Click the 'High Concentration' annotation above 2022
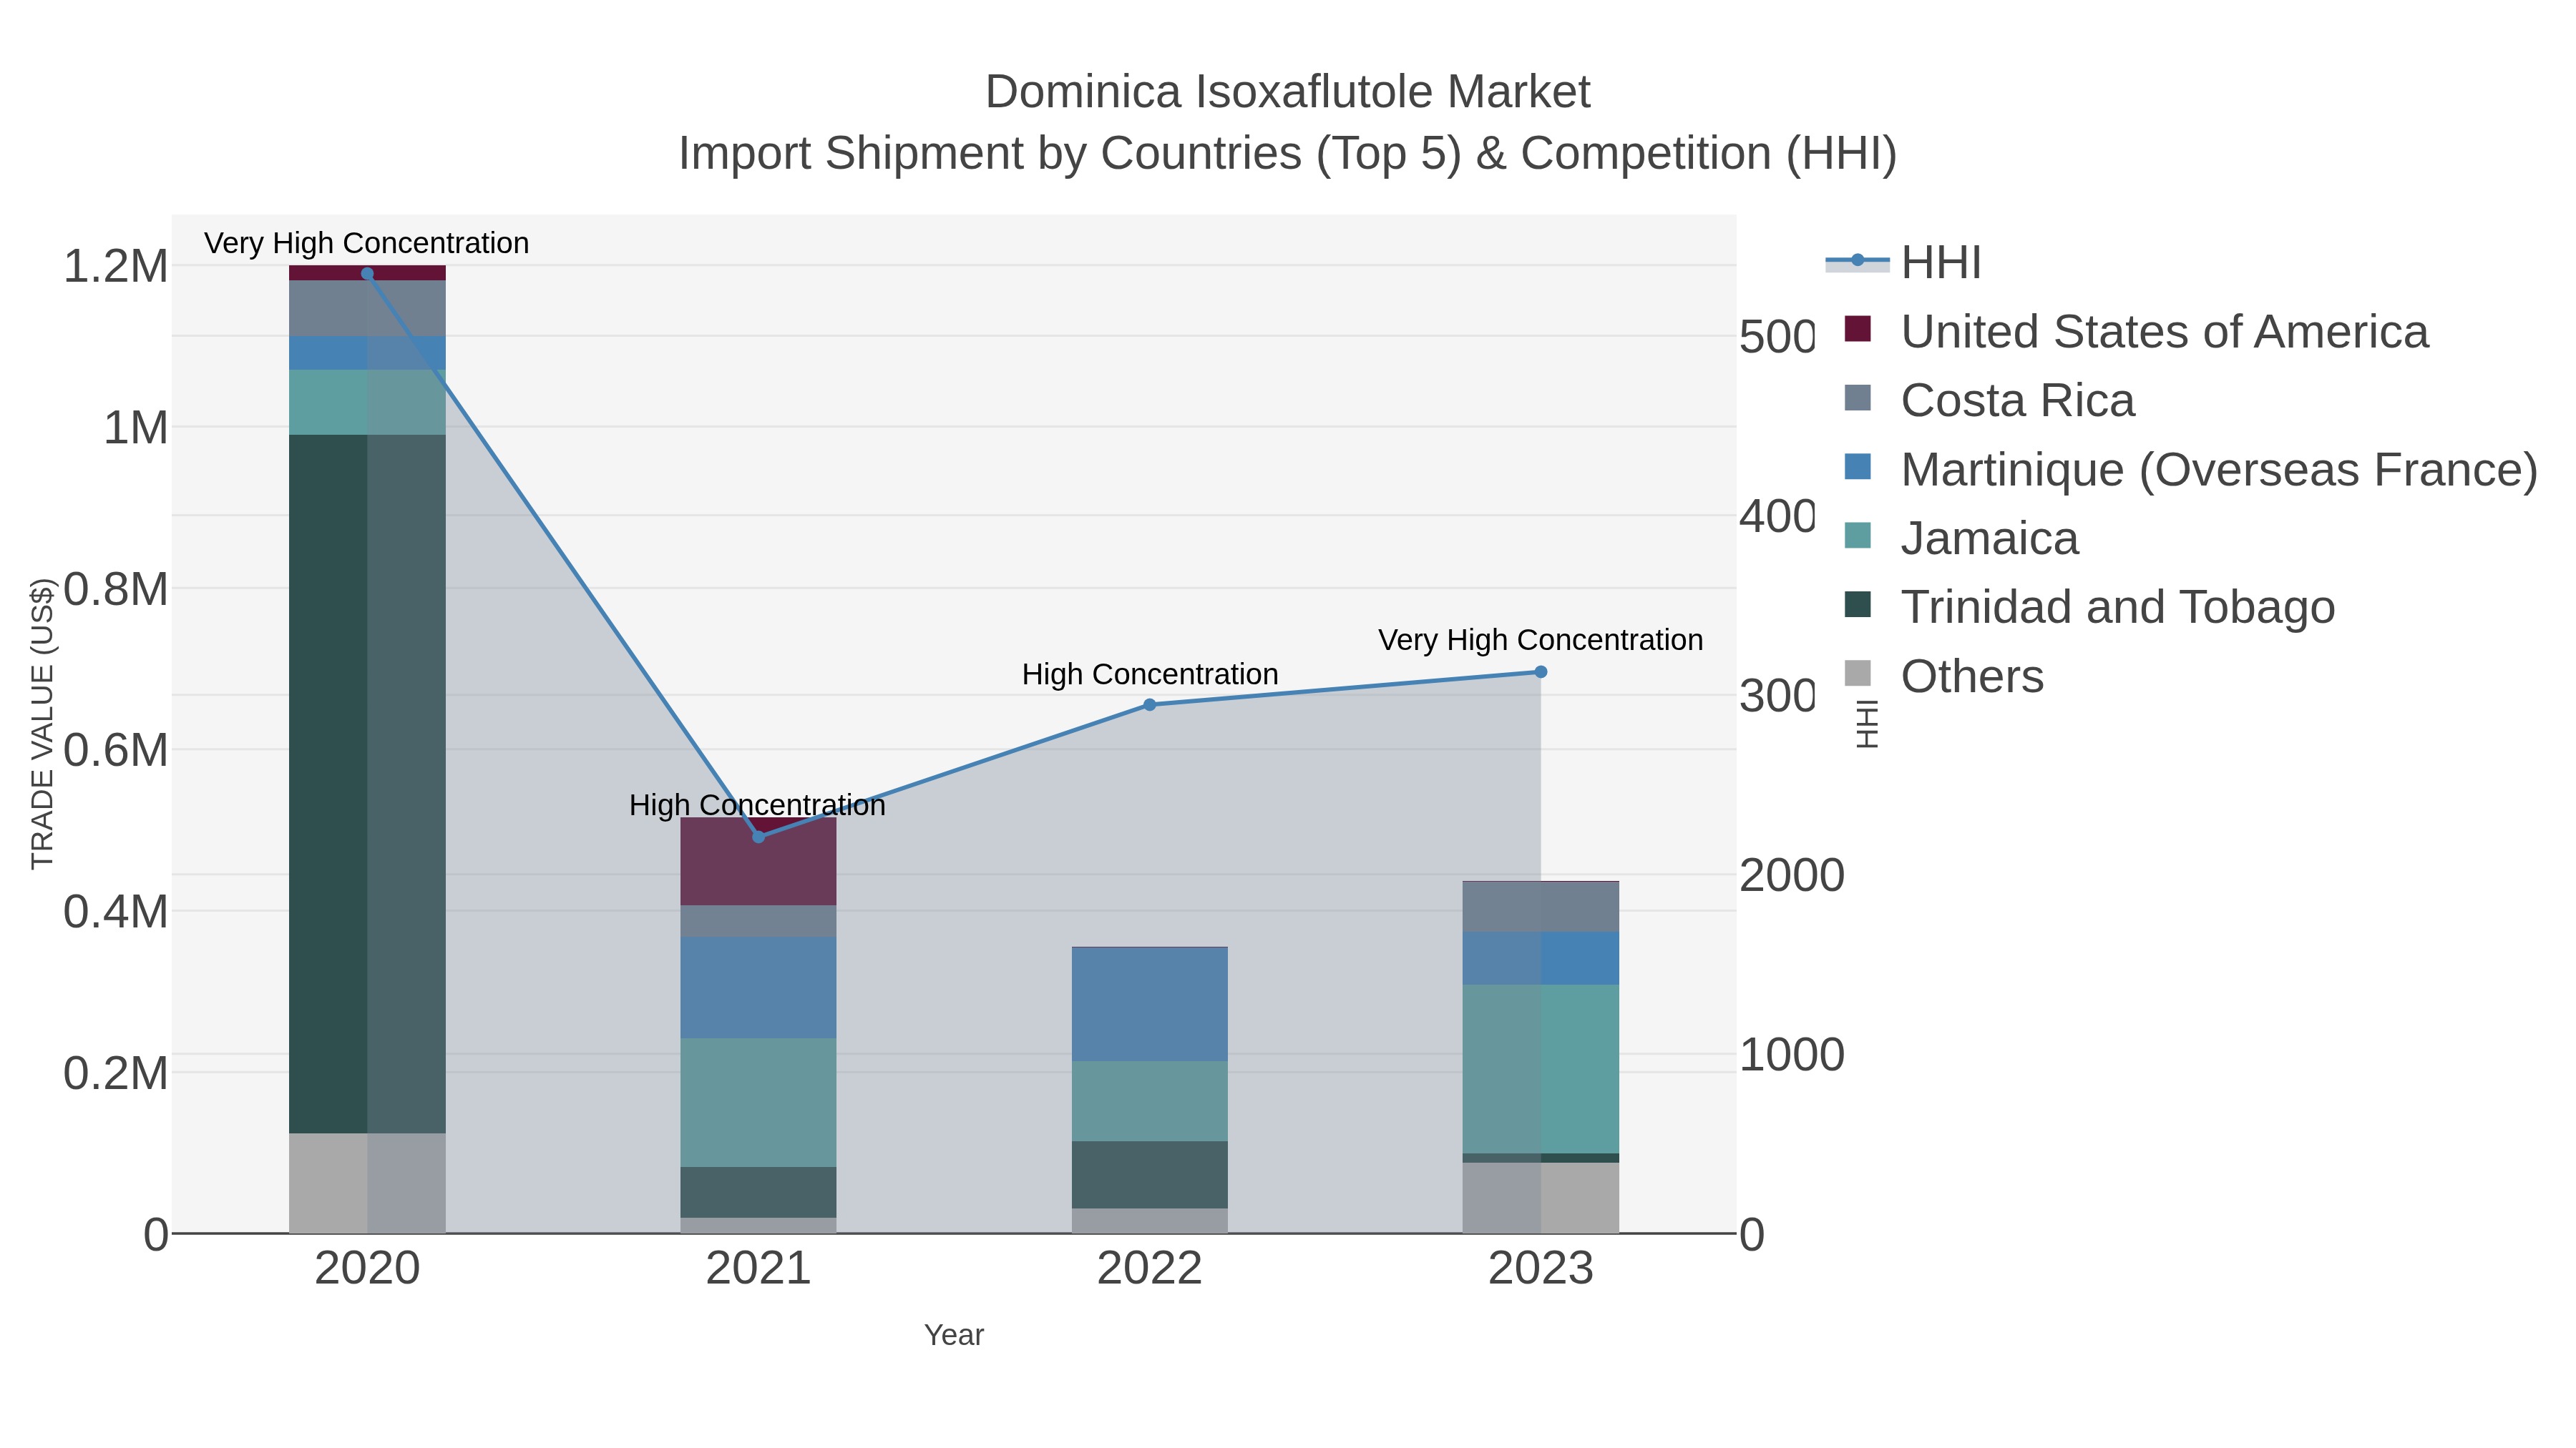The image size is (2576, 1448). coord(1150,674)
